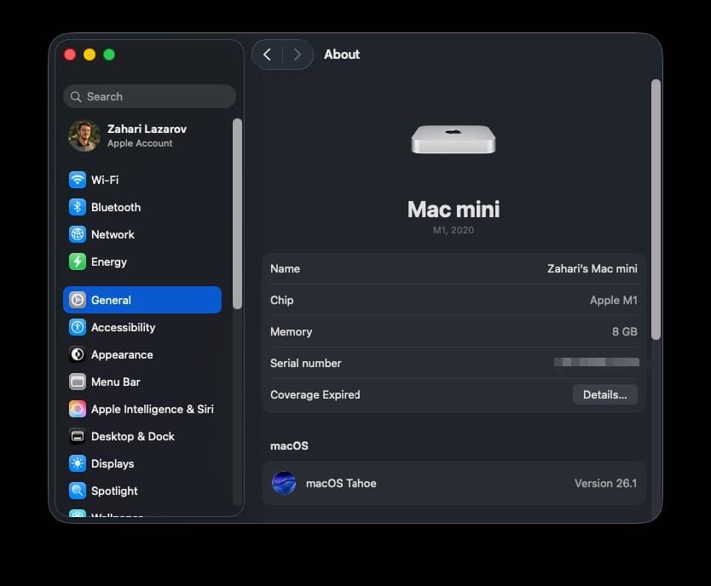Open Menu Bar settings
The width and height of the screenshot is (711, 586).
click(142, 382)
